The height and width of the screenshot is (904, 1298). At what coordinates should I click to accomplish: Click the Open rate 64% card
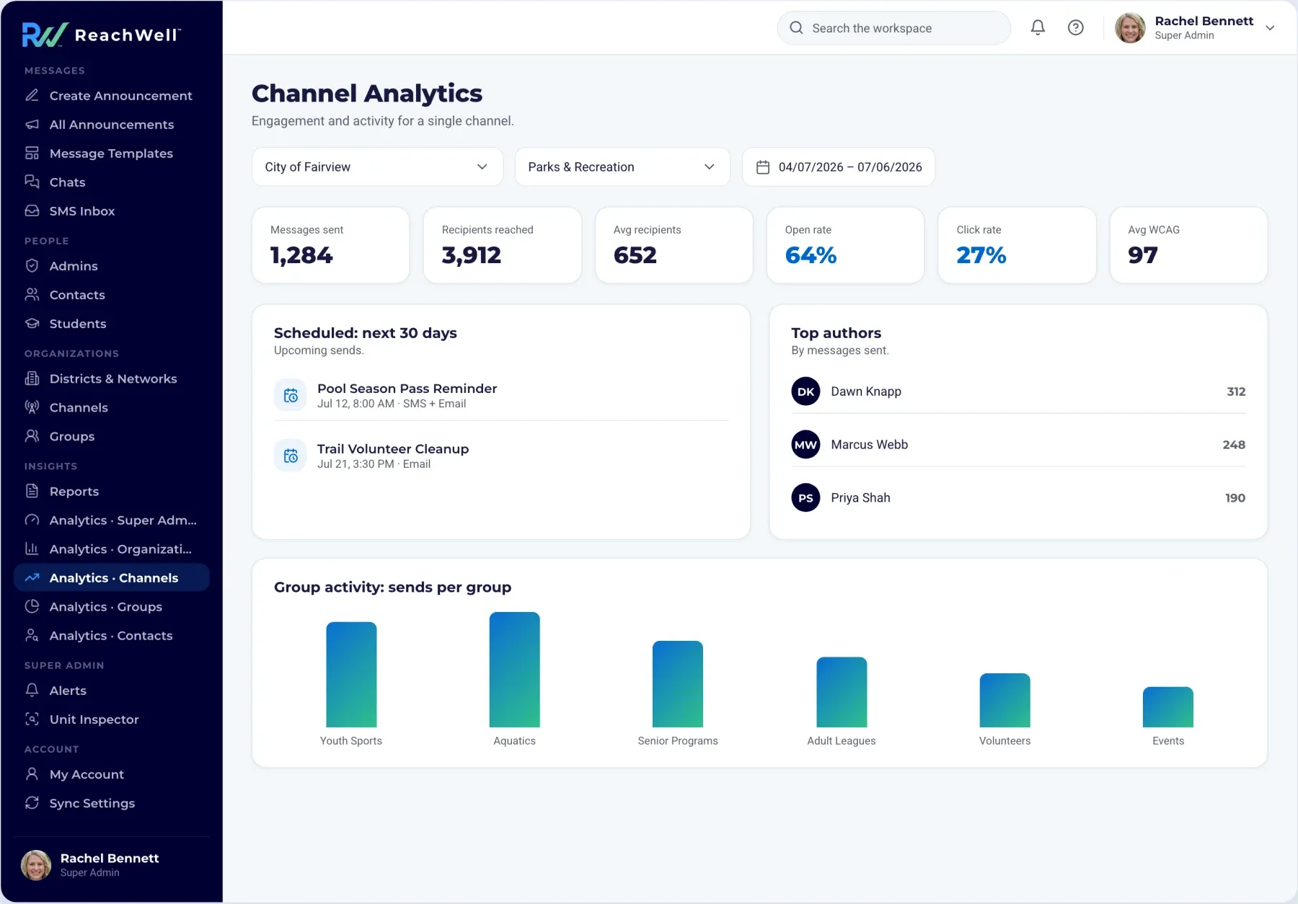[x=845, y=245]
